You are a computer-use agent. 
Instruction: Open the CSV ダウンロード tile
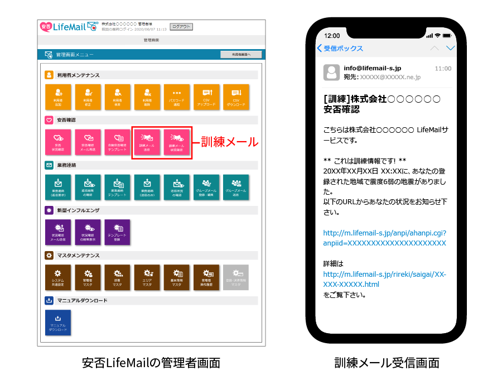click(236, 97)
